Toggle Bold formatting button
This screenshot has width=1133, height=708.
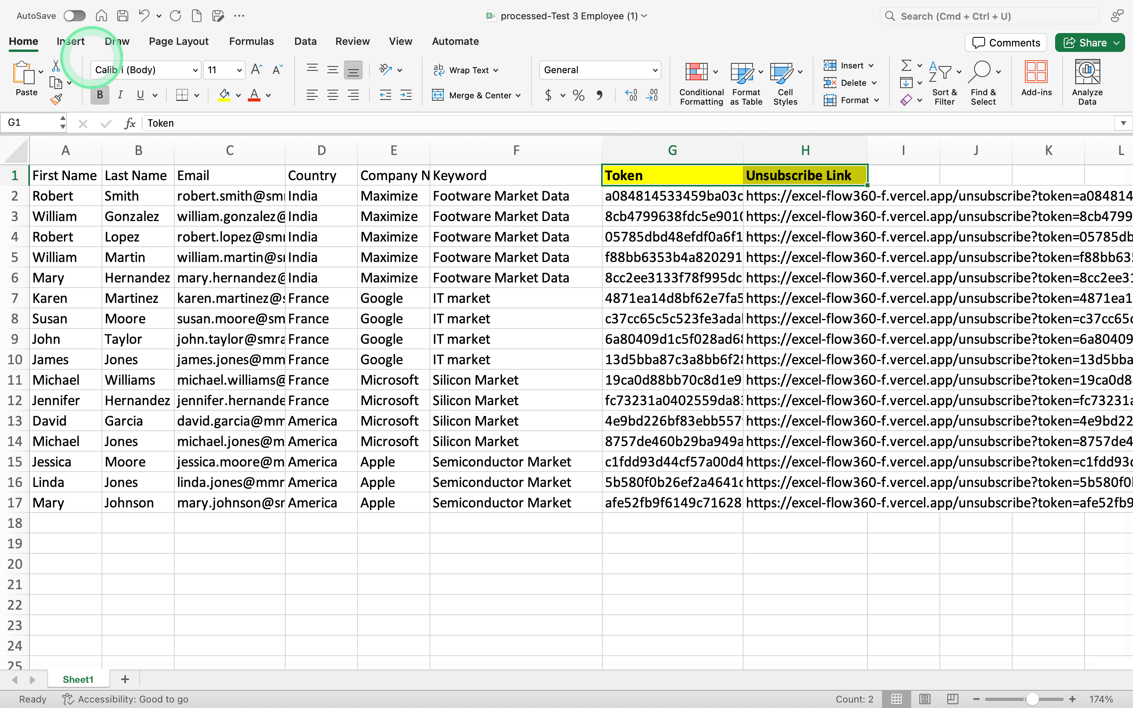point(100,96)
